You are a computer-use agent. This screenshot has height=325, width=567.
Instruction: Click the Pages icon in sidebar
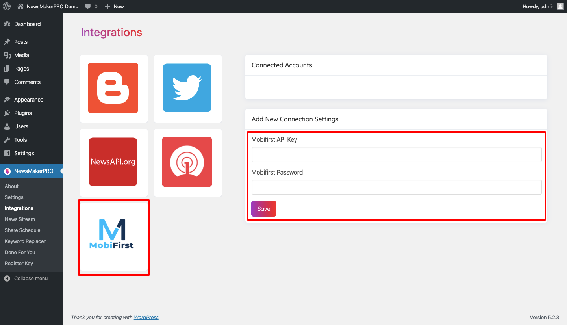(7, 69)
